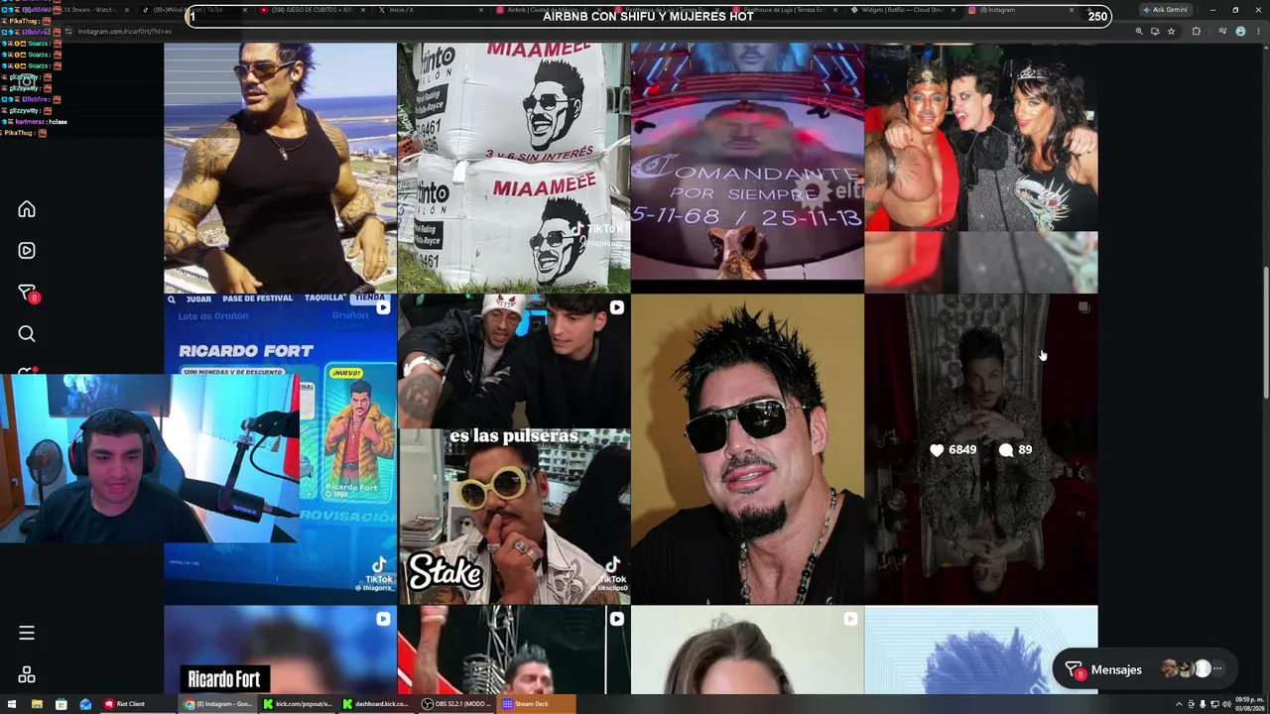Open the taskbar clock and date
Image resolution: width=1270 pixels, height=714 pixels.
(x=1249, y=704)
